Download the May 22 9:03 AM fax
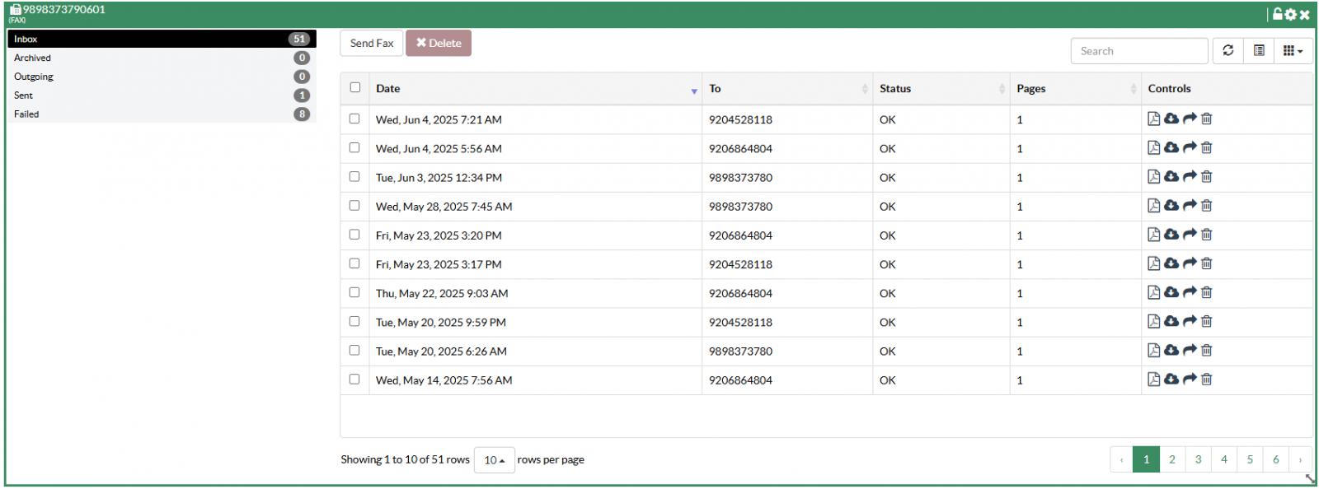 1171,292
